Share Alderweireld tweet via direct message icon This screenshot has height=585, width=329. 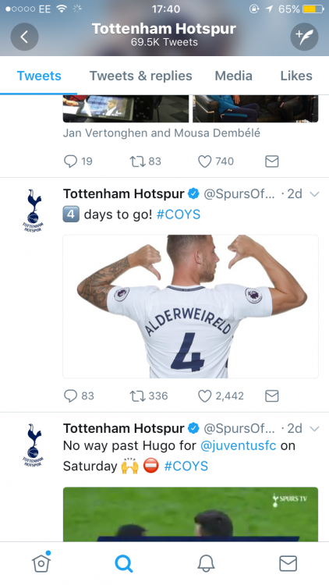pos(272,395)
